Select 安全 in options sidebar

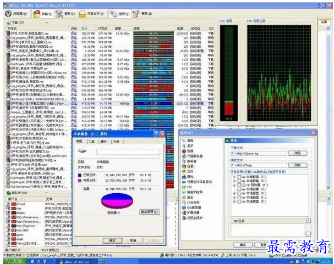tap(188, 197)
